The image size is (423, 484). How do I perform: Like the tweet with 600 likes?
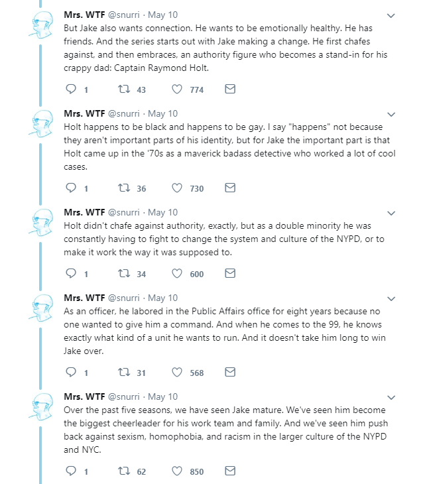click(177, 273)
